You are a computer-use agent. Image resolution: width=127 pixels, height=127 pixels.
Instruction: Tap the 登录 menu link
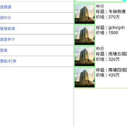pos(37,50)
